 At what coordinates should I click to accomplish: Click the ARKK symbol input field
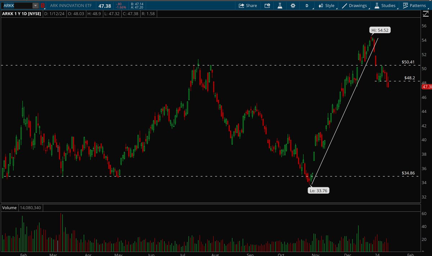[x=17, y=5]
